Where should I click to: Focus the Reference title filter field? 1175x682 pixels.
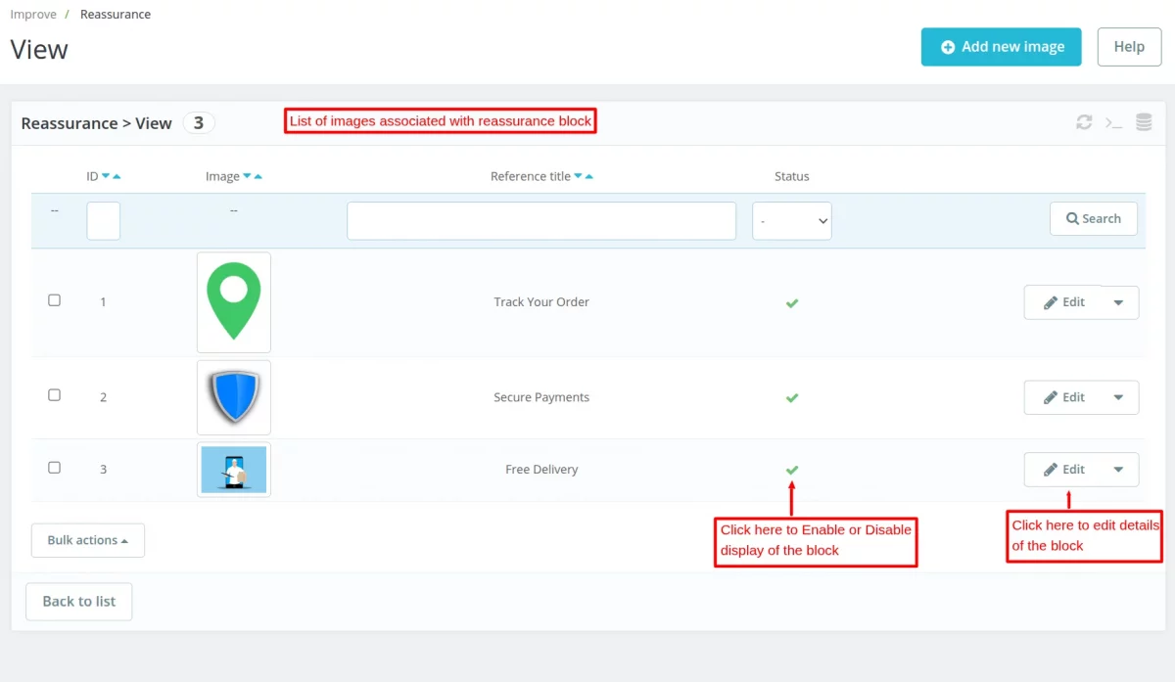pyautogui.click(x=541, y=221)
